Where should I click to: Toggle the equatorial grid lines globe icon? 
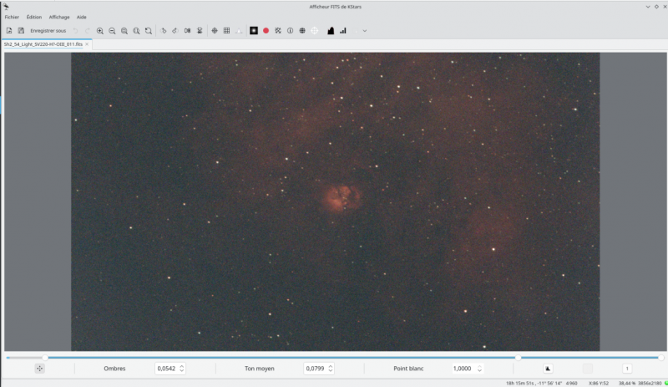pyautogui.click(x=302, y=31)
